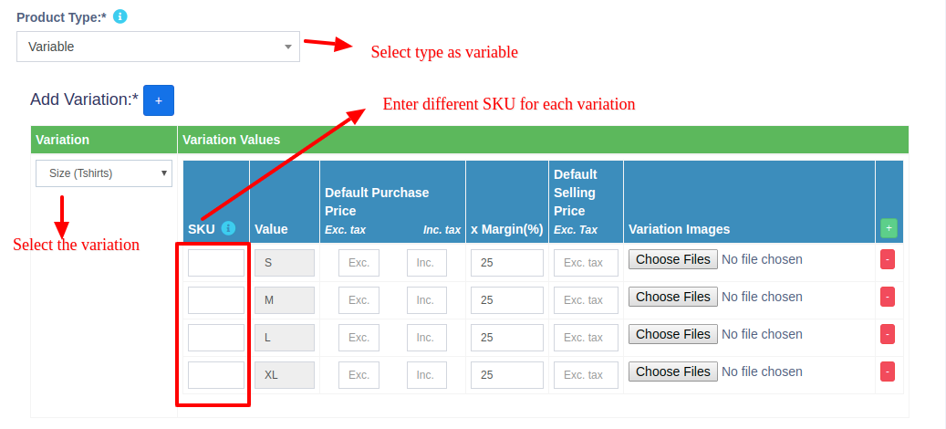Remove the M variation row
Screen dimensions: 946x429
888,297
